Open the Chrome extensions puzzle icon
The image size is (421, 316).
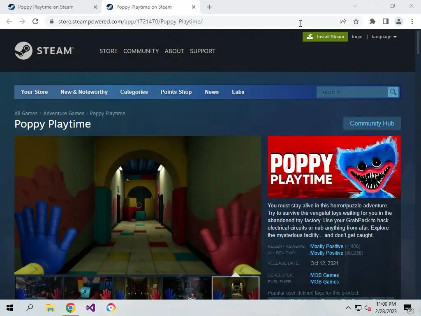click(372, 21)
